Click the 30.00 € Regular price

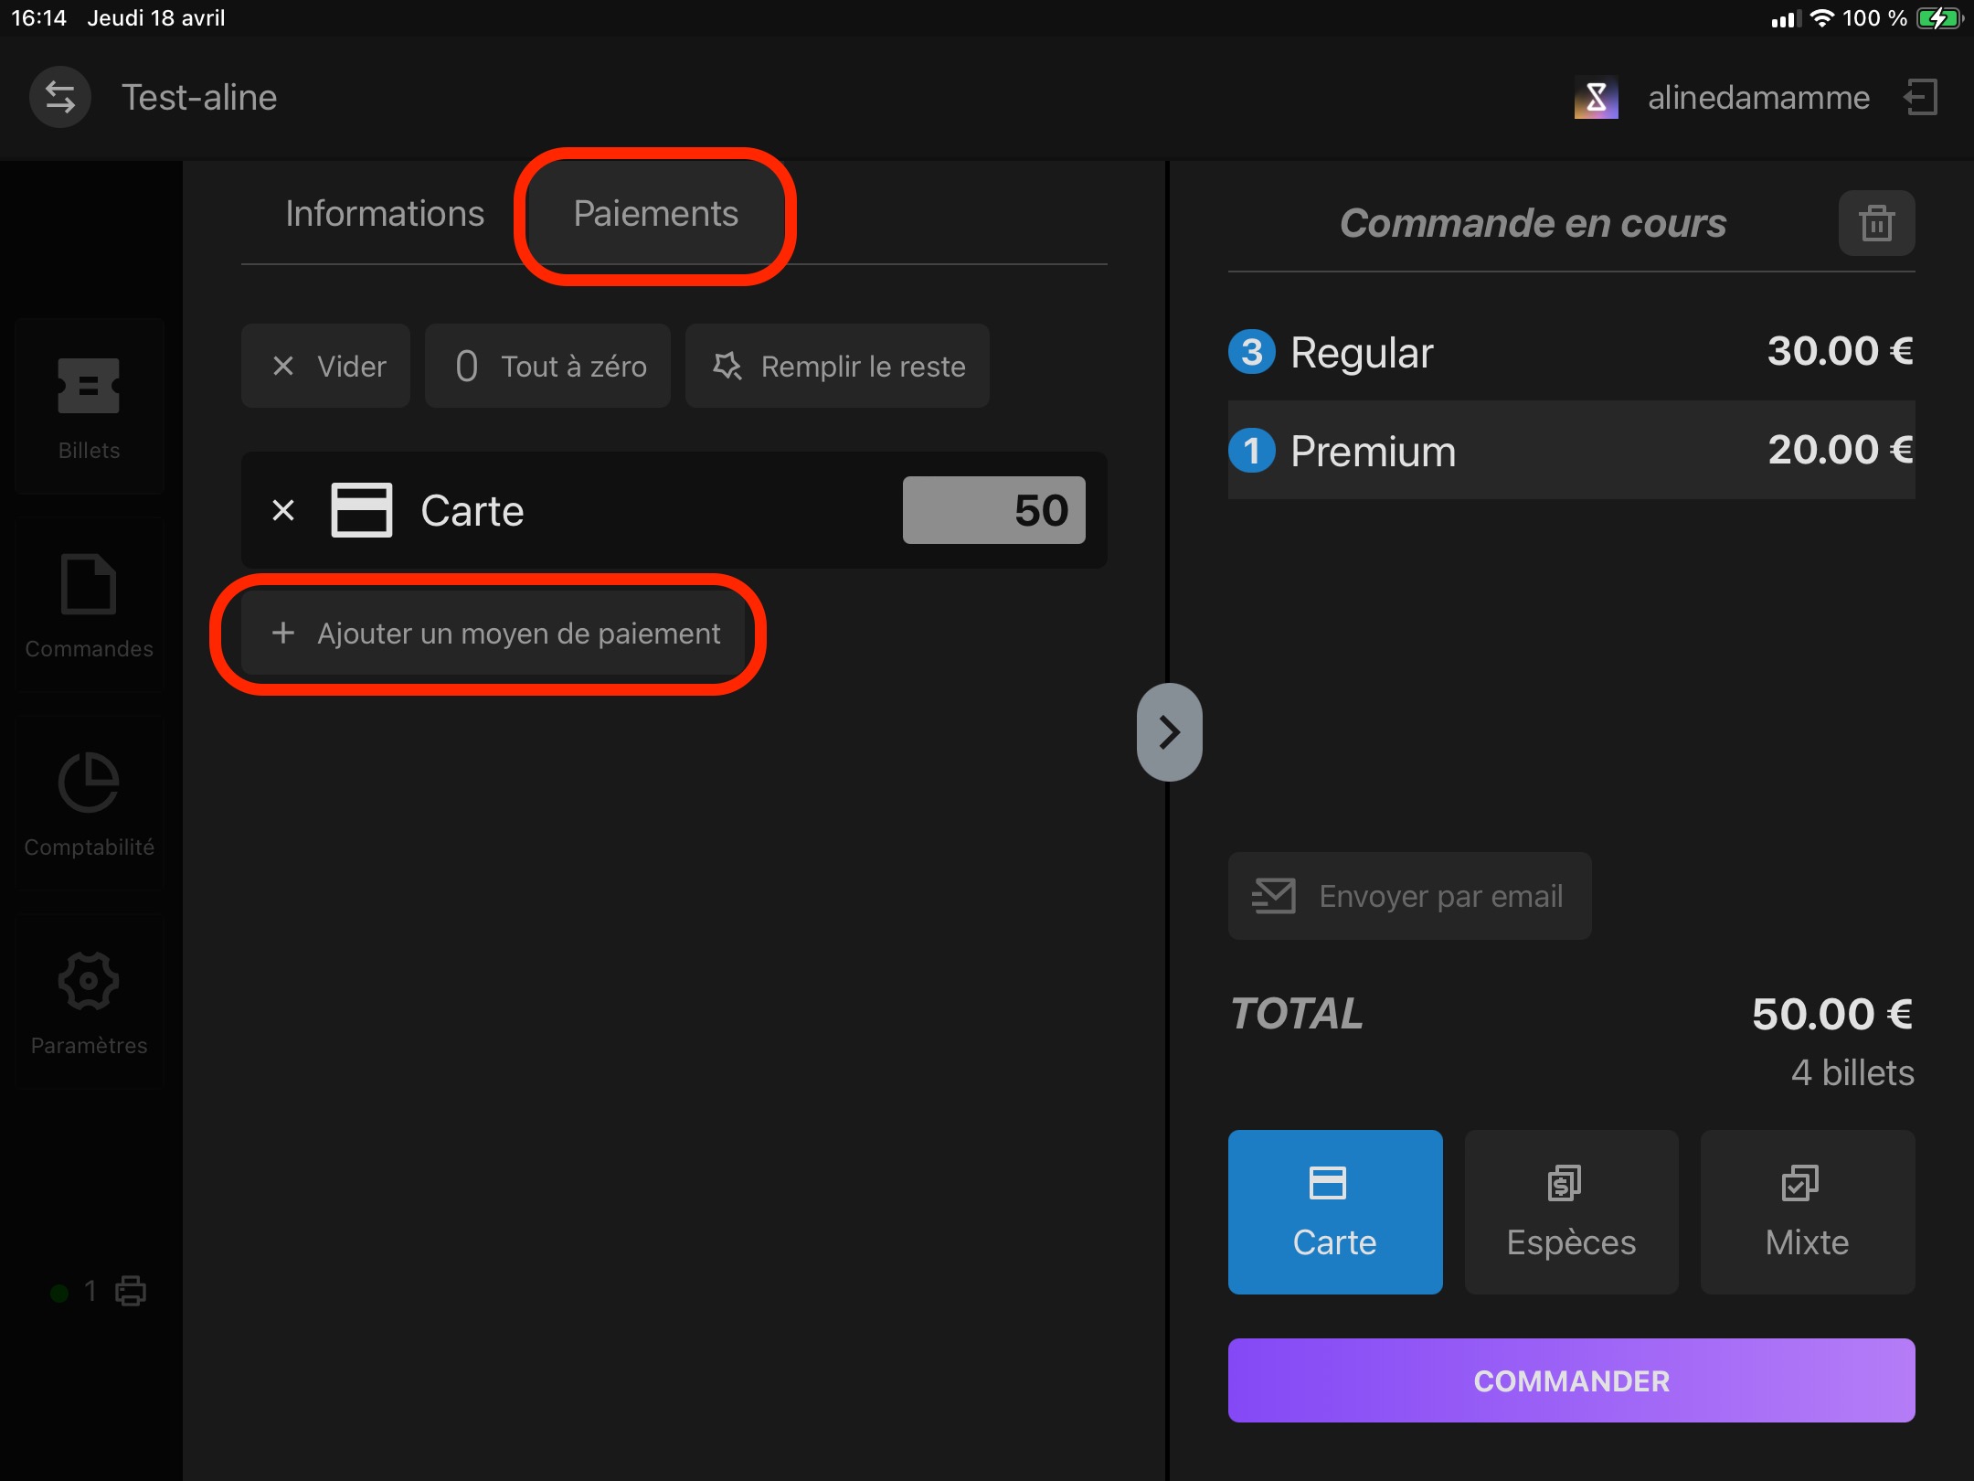1840,351
